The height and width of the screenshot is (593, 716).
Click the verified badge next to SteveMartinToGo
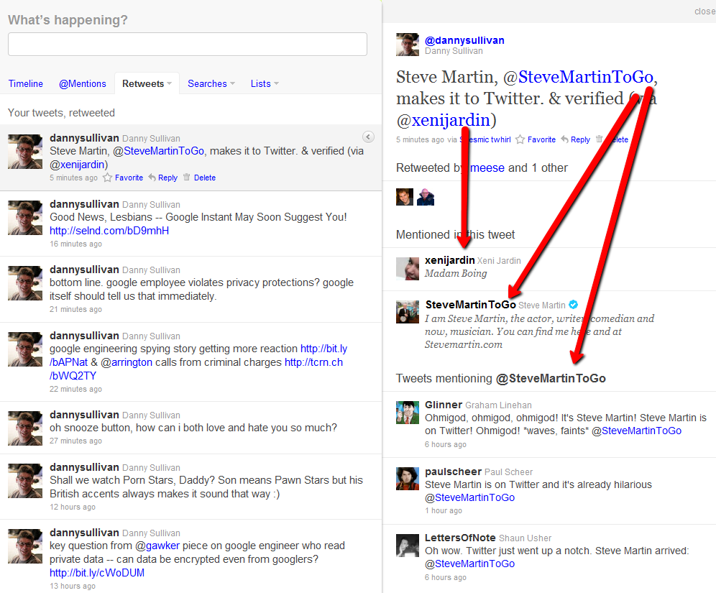pos(573,304)
